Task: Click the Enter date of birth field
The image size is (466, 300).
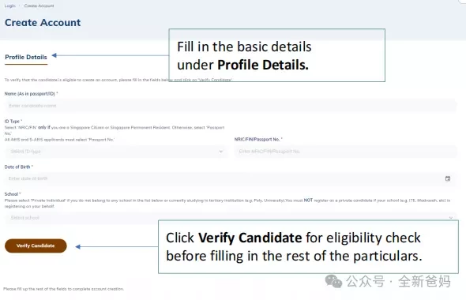Action: point(231,178)
